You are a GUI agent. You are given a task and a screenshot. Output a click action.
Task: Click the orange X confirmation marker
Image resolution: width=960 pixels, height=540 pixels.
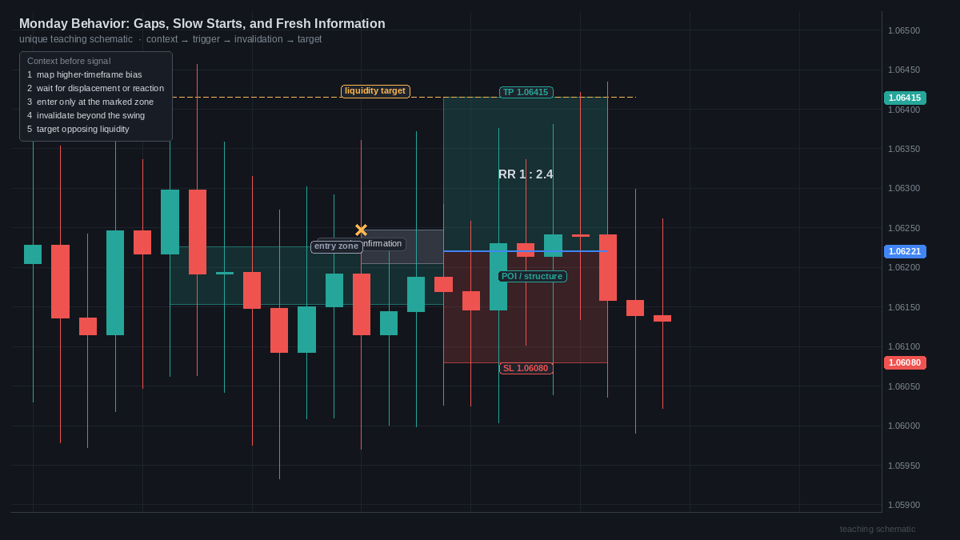[x=361, y=230]
